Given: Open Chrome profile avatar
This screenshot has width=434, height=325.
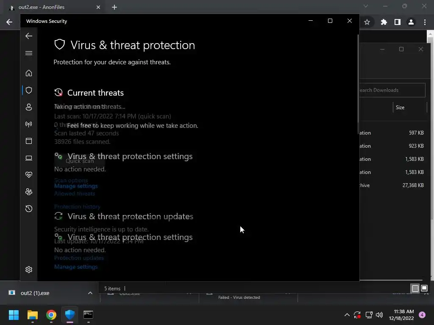Looking at the screenshot, I should click(x=411, y=22).
